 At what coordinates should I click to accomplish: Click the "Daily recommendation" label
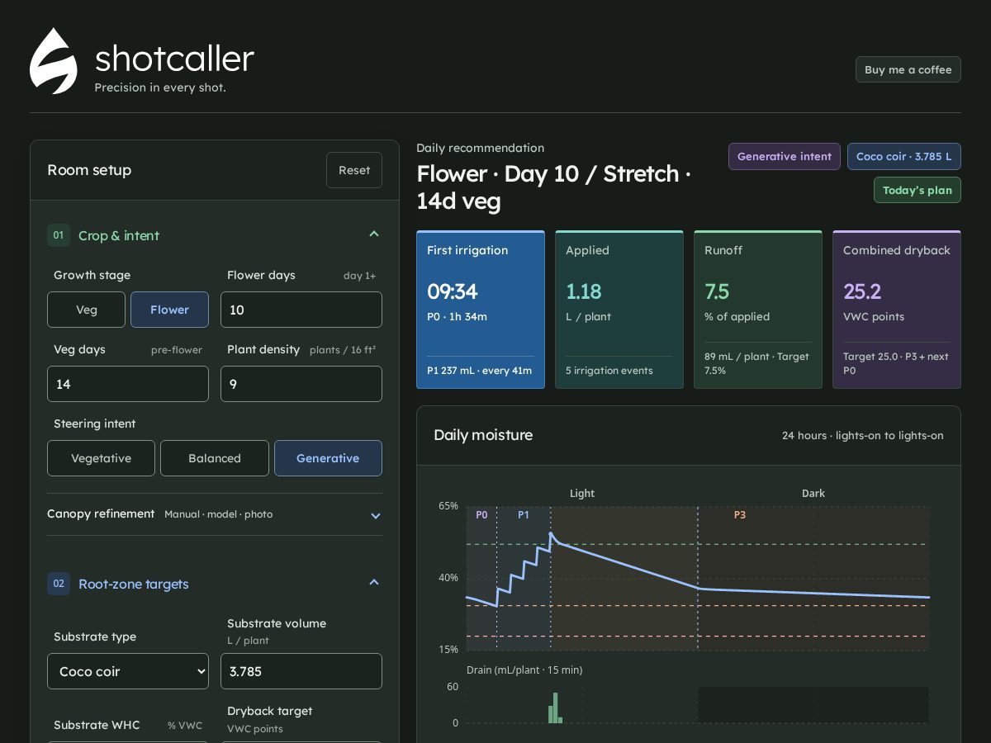480,148
